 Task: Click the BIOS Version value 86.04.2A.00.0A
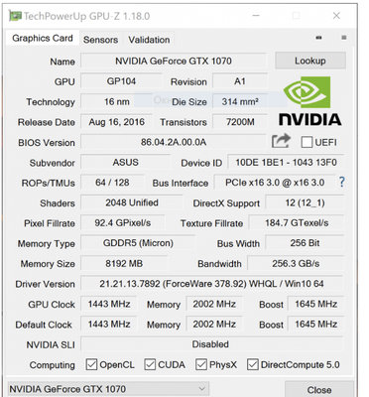174,142
